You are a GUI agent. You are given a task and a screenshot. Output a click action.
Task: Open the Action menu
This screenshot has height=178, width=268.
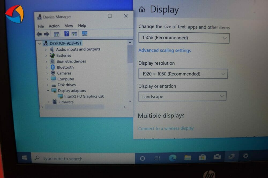54,26
